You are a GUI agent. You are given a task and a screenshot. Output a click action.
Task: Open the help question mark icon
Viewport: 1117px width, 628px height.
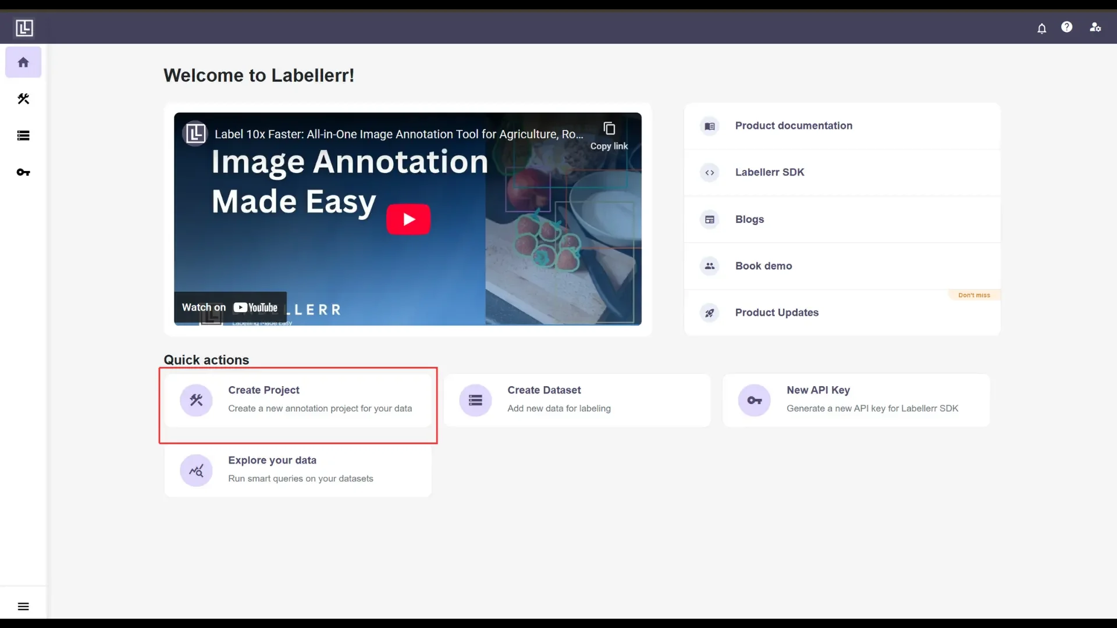(x=1066, y=27)
